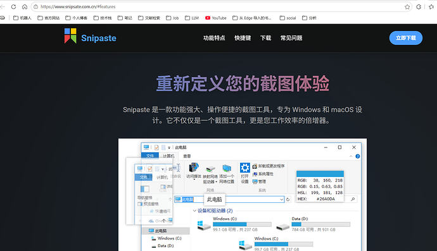Open the YouTube bookmark
This screenshot has width=437, height=251.
pyautogui.click(x=216, y=18)
